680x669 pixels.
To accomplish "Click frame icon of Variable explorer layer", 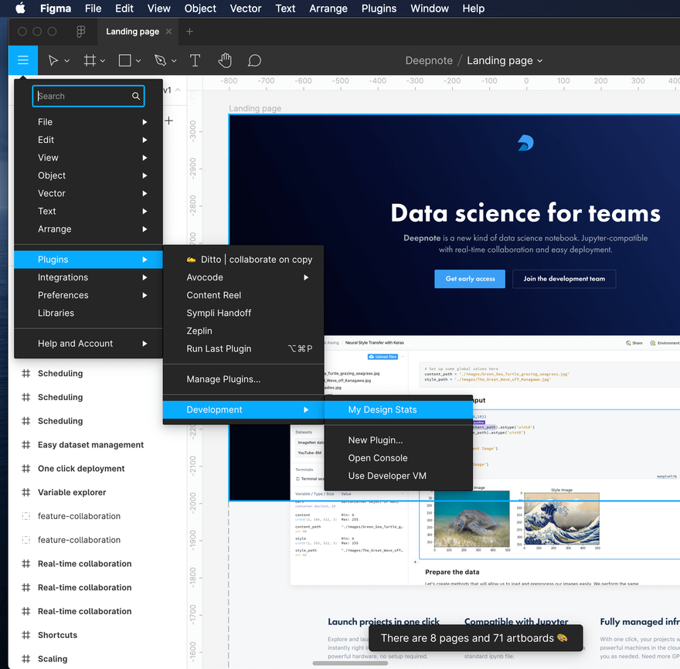I will [x=26, y=492].
